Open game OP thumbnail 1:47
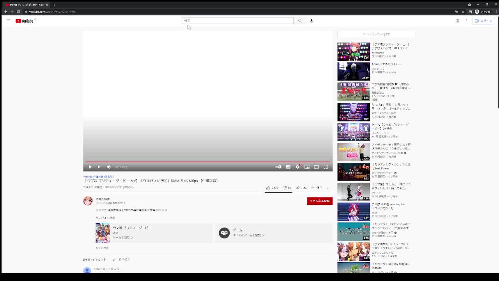Image resolution: width=499 pixels, height=281 pixels. pyautogui.click(x=354, y=132)
